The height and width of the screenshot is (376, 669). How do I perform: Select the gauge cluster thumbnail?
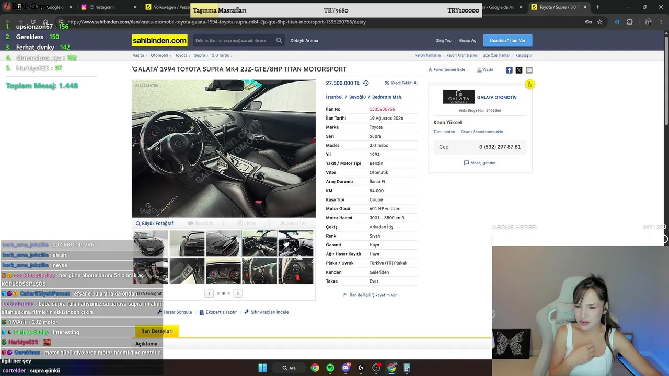click(x=223, y=271)
